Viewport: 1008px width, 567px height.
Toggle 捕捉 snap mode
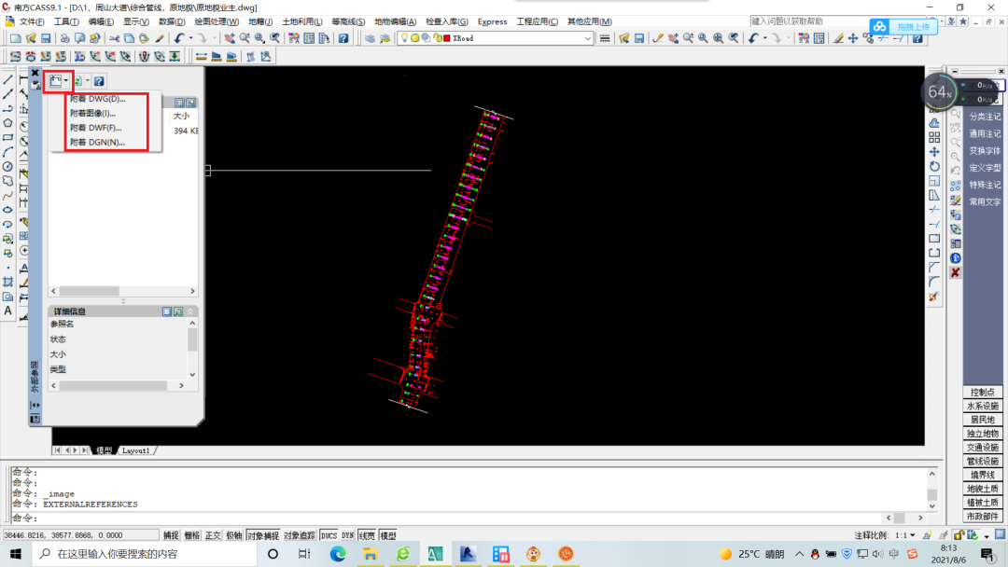tap(171, 535)
